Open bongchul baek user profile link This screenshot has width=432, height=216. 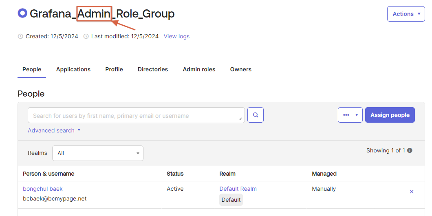click(43, 189)
